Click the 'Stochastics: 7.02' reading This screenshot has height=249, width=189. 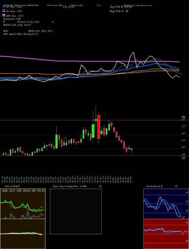click(x=12, y=19)
